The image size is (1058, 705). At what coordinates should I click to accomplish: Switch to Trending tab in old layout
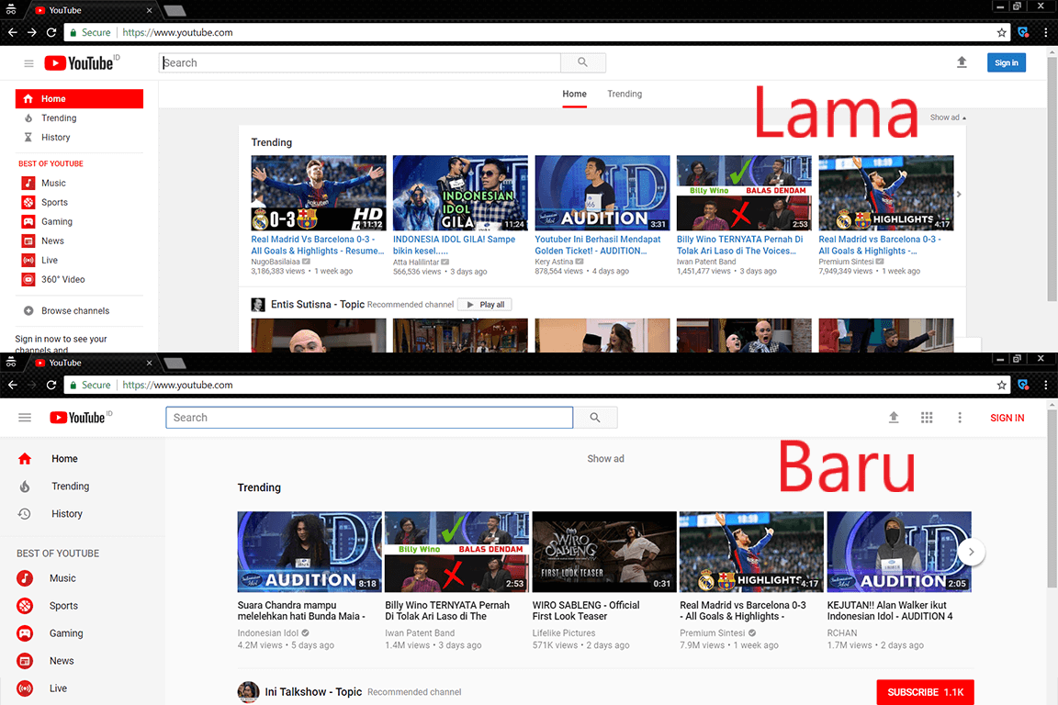coord(625,94)
